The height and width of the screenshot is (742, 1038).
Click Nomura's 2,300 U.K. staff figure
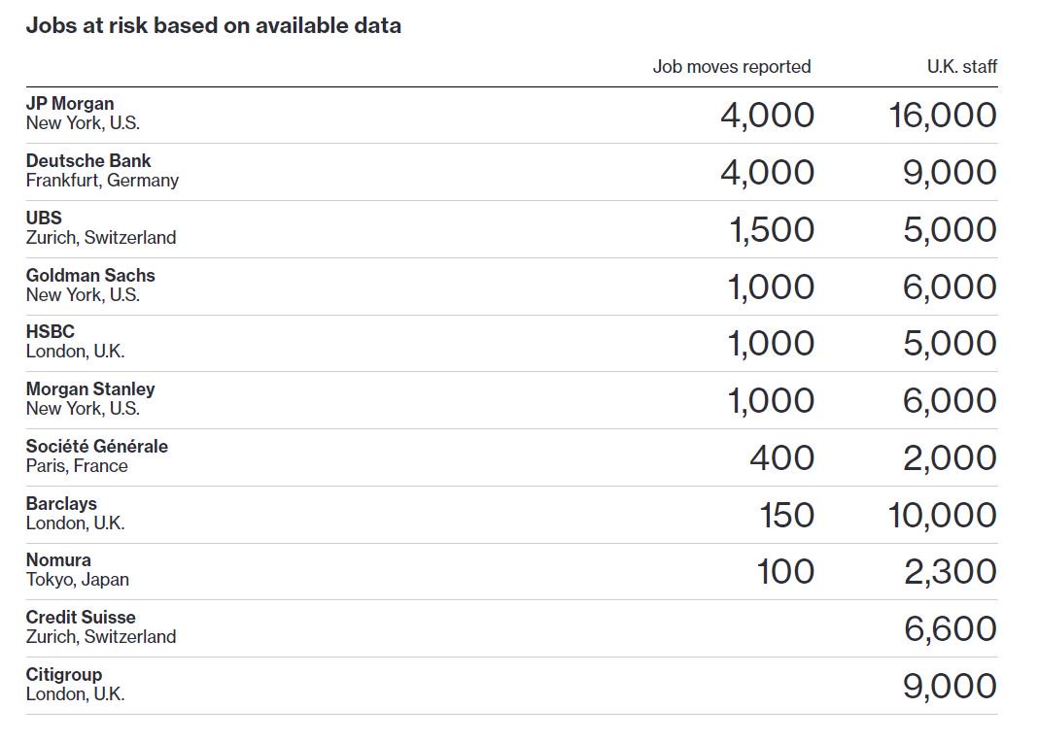point(951,572)
